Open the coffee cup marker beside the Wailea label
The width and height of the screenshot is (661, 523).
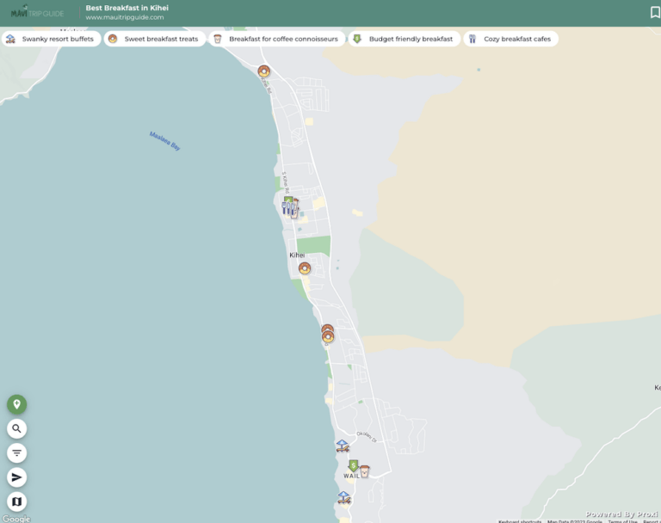click(x=365, y=471)
